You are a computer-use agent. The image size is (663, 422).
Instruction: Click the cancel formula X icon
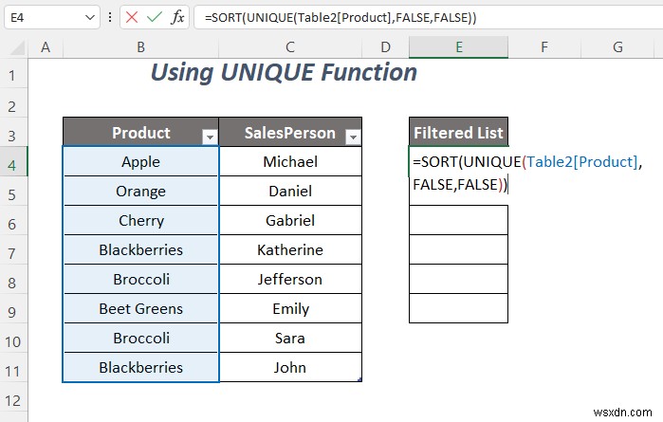(132, 18)
